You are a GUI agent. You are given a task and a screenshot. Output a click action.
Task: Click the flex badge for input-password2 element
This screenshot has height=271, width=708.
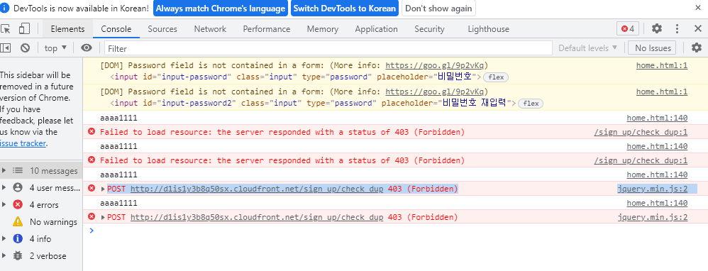tap(531, 104)
